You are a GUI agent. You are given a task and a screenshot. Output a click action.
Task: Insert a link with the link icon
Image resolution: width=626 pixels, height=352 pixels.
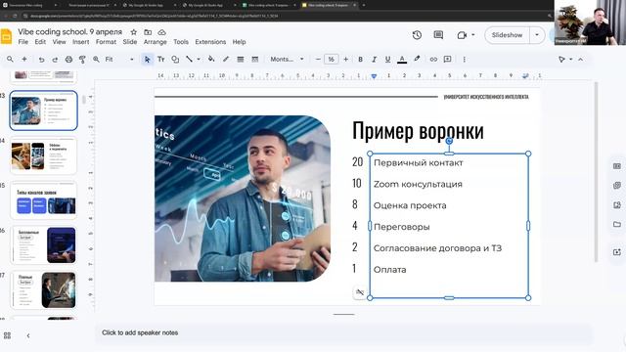pos(433,59)
